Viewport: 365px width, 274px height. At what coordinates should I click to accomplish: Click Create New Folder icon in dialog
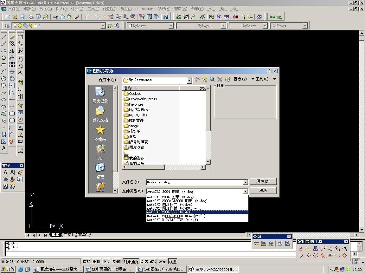pyautogui.click(x=227, y=79)
